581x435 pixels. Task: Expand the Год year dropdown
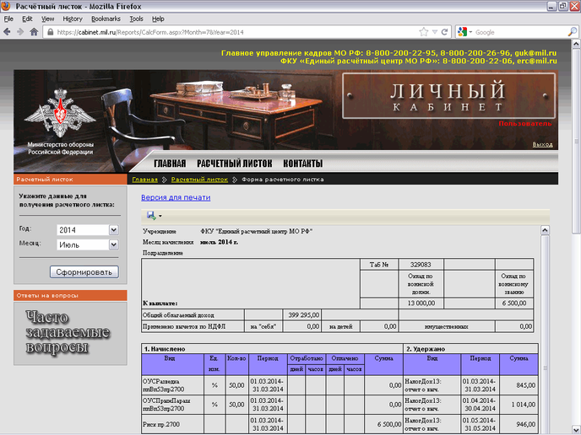pyautogui.click(x=114, y=229)
